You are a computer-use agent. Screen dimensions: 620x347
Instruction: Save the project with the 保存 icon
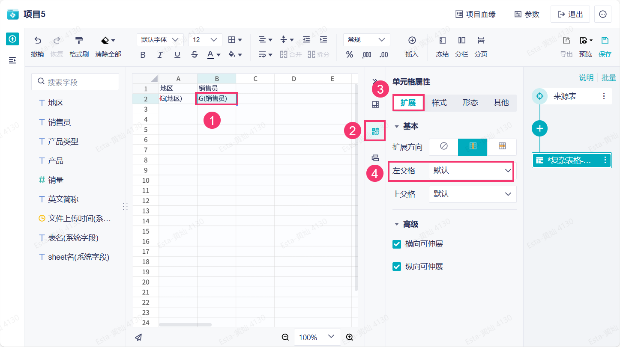605,40
